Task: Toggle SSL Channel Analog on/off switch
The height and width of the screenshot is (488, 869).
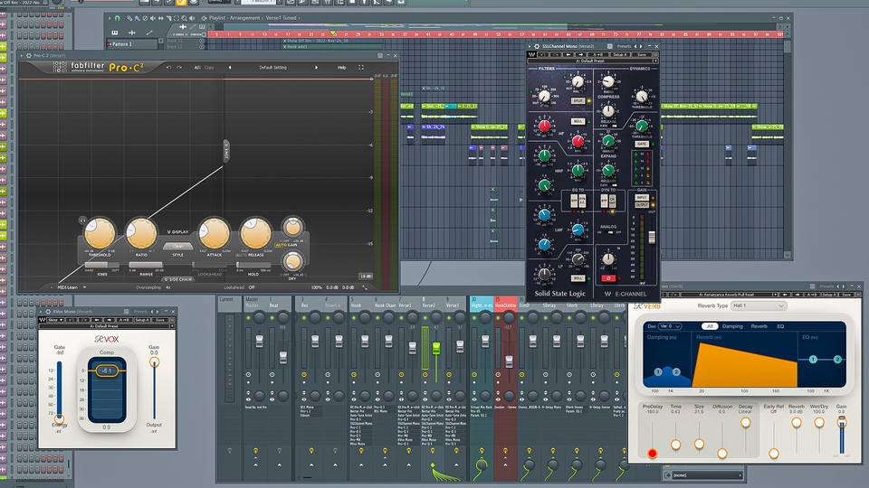Action: coord(609,232)
